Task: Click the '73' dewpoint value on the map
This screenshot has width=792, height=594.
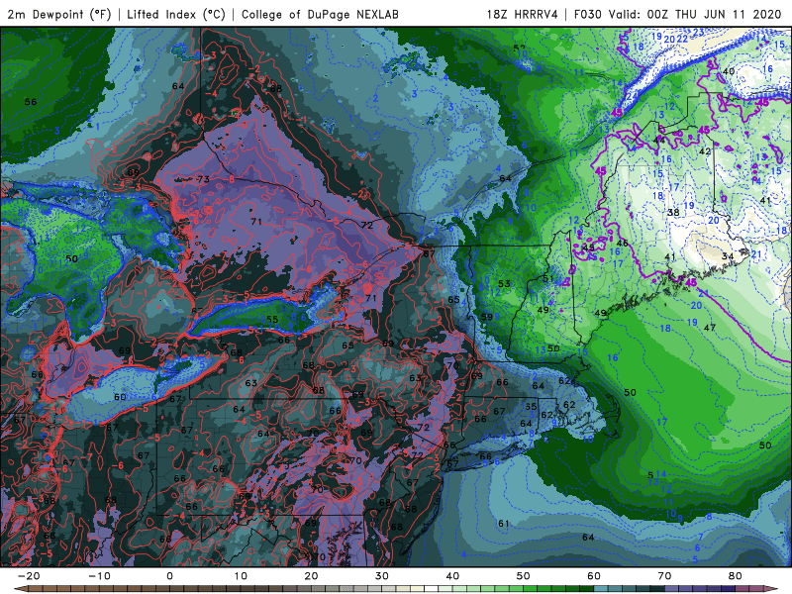Action: [x=203, y=179]
